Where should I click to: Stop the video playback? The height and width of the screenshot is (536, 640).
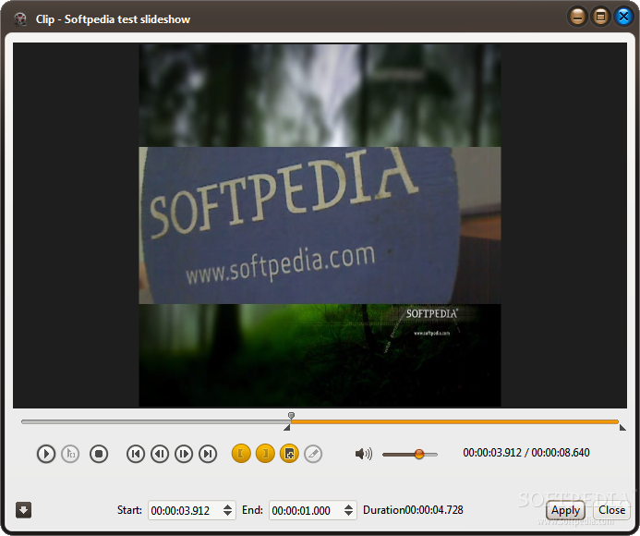click(99, 454)
